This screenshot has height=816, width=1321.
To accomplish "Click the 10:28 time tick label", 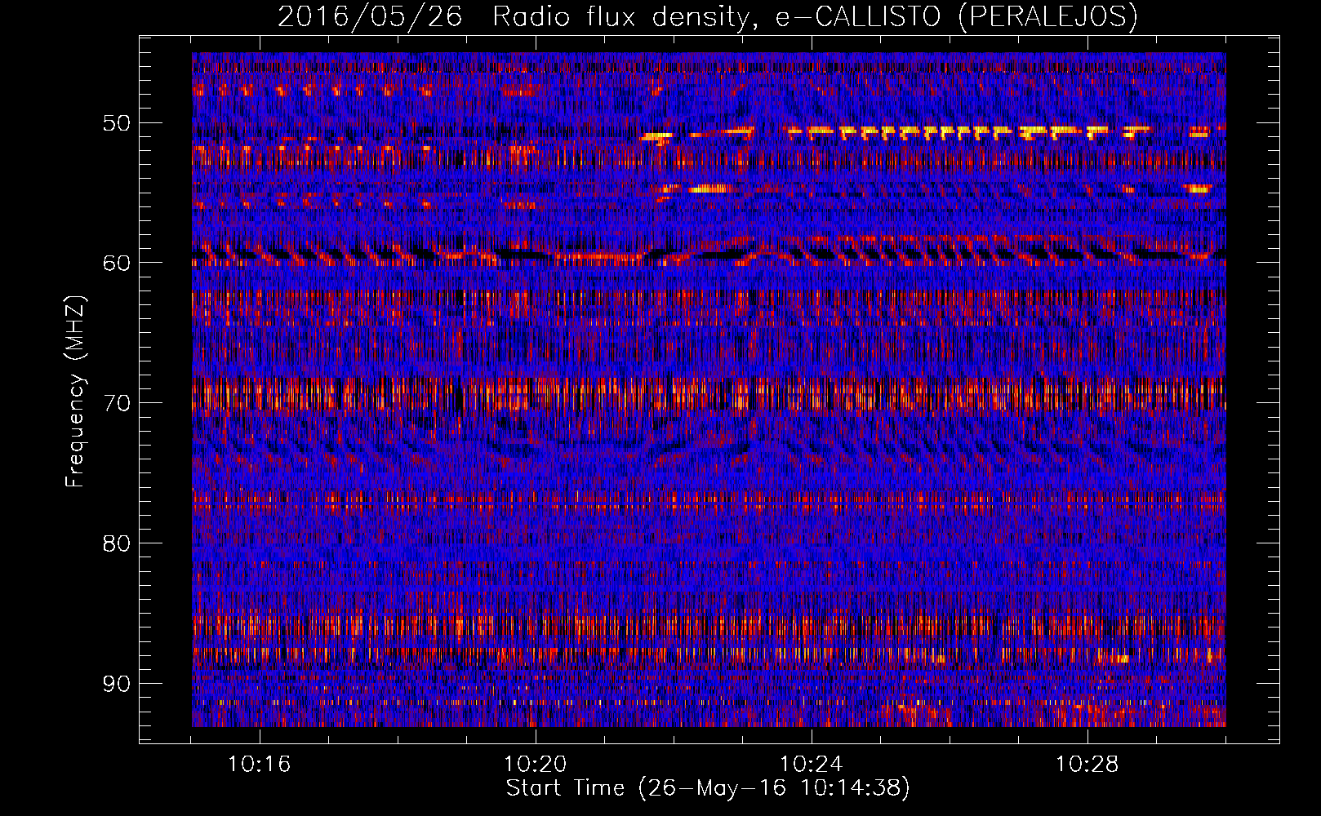I will point(1087,765).
